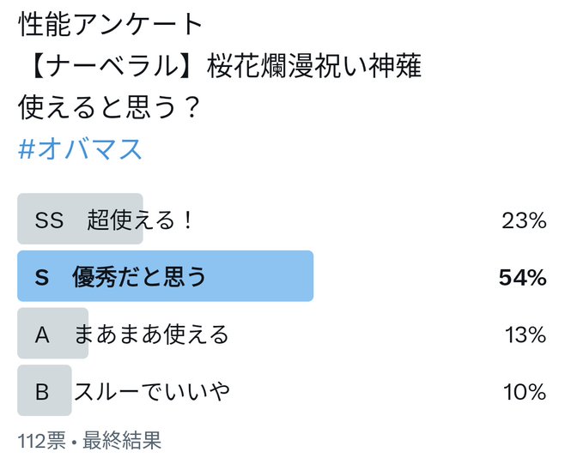This screenshot has width=583, height=464.
Task: Click the blue highlighted S poll bar
Action: (166, 276)
